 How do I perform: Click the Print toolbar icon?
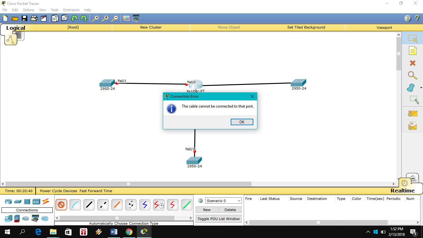click(x=34, y=18)
